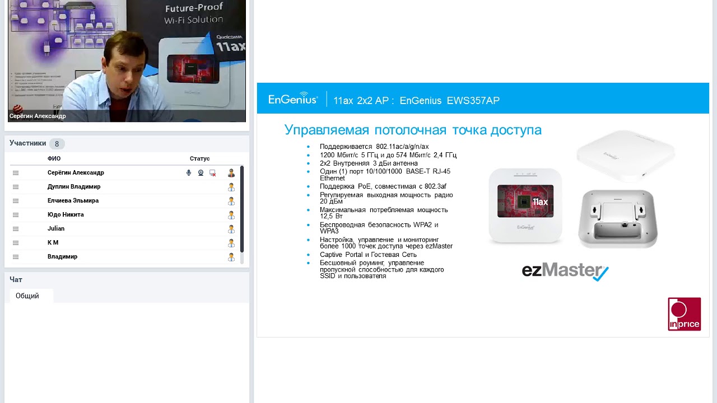Click presenter video feed of Серёгин Александр
This screenshot has height=403, width=717.
tap(127, 61)
